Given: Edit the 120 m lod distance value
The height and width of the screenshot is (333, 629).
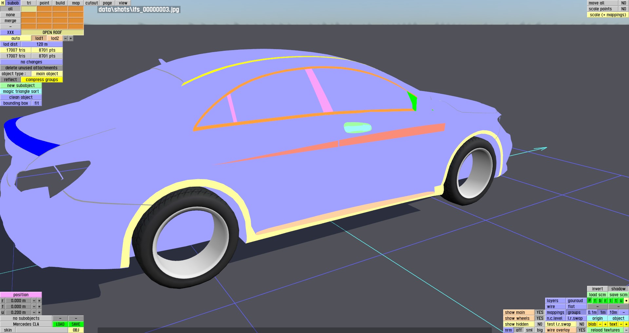Looking at the screenshot, I should 42,44.
